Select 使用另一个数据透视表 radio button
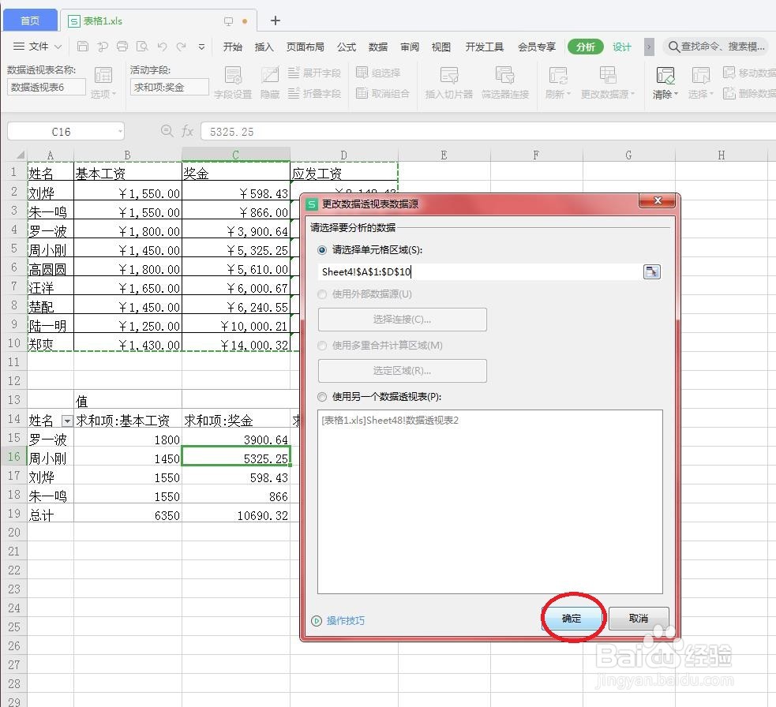Image resolution: width=776 pixels, height=707 pixels. point(322,397)
